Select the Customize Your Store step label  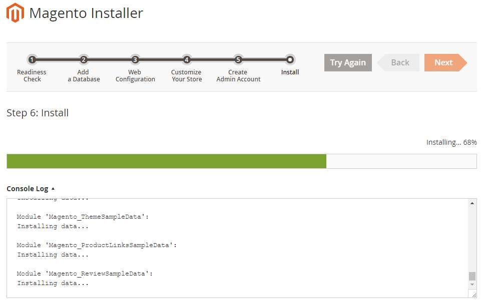187,75
